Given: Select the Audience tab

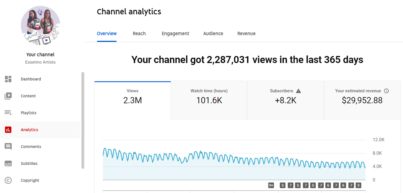Looking at the screenshot, I should click(x=213, y=33).
